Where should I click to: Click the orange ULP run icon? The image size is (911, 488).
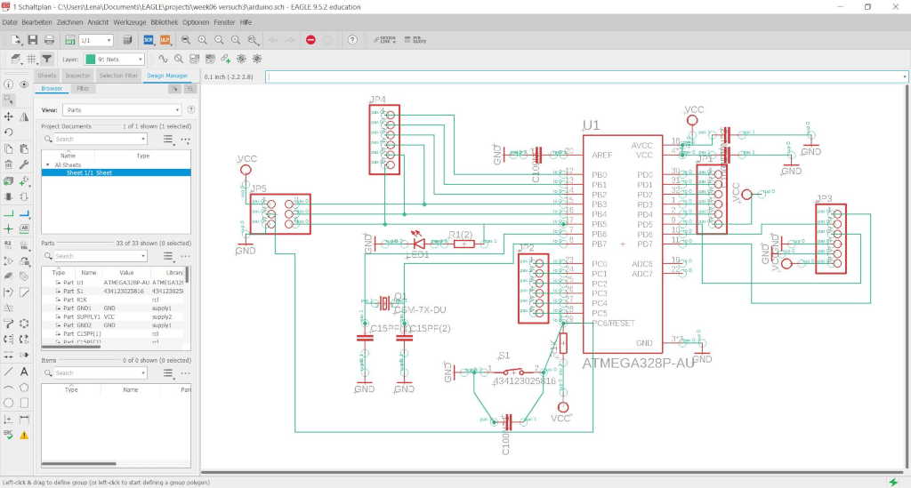[x=165, y=40]
